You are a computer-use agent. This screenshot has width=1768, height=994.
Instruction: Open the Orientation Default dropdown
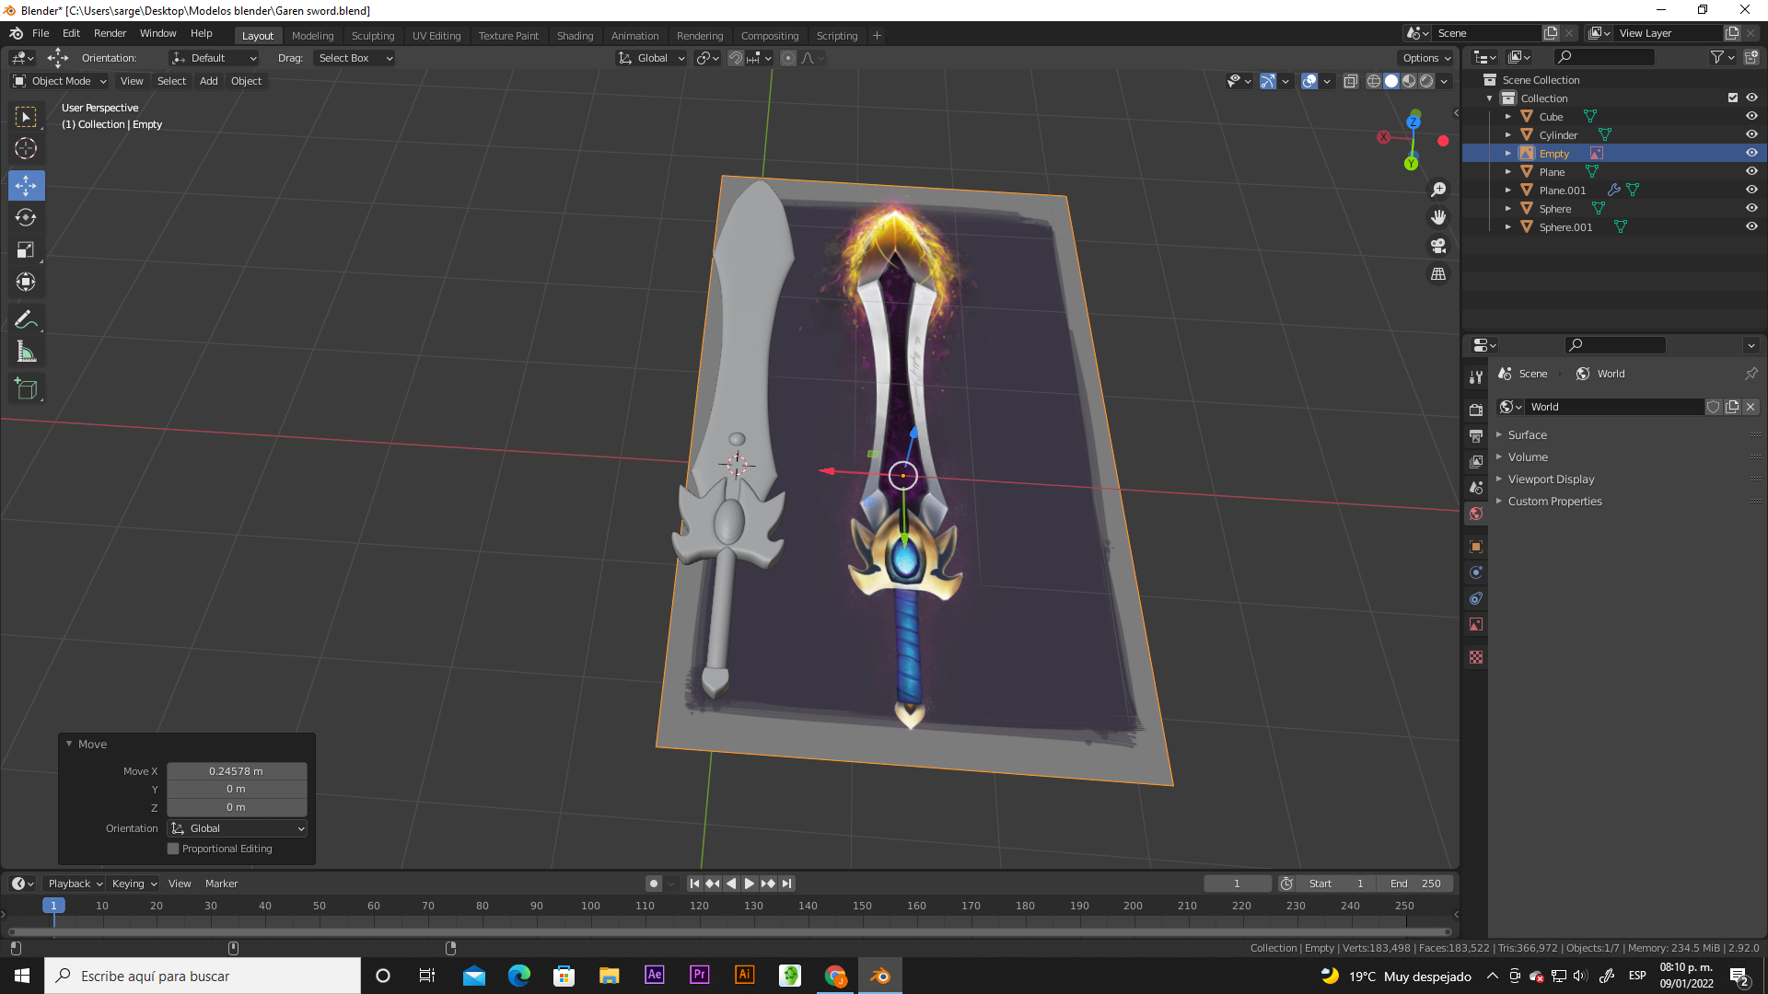(x=214, y=58)
